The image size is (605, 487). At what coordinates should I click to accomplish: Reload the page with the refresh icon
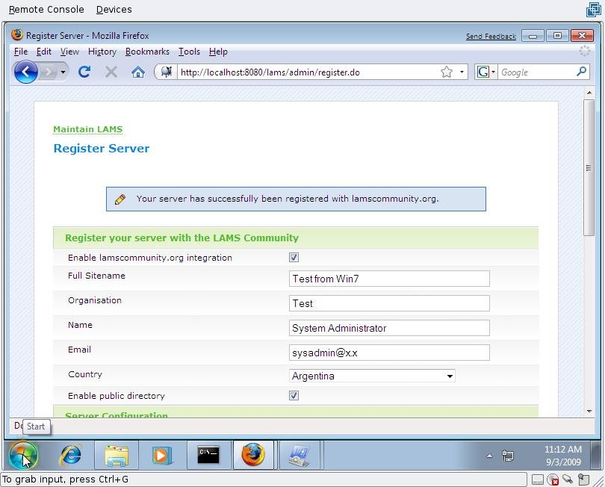tap(84, 72)
